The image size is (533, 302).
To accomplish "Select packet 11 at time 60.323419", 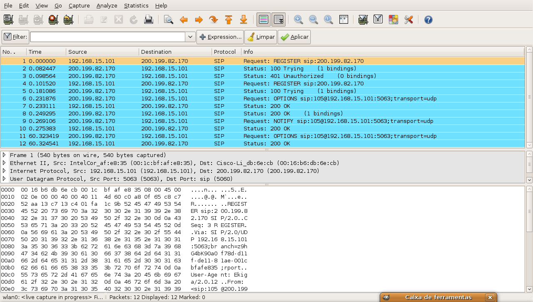I will (262, 136).
